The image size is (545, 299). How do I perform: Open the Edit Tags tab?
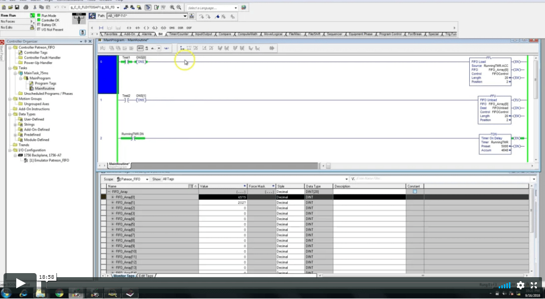tap(145, 276)
